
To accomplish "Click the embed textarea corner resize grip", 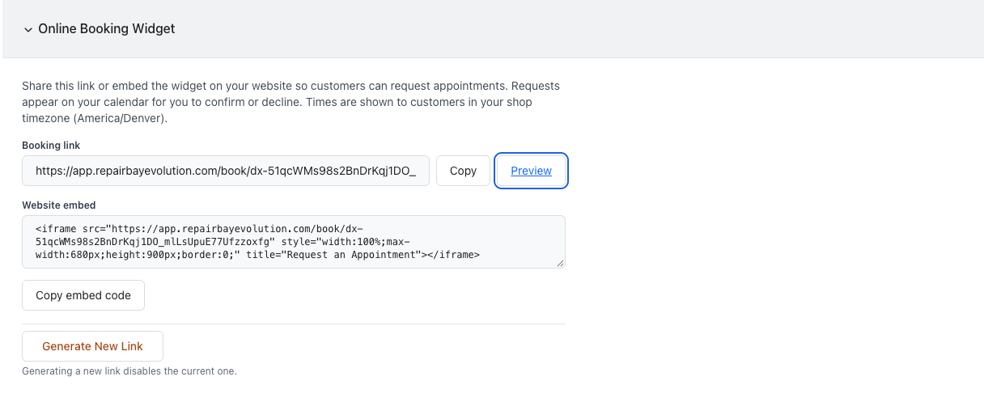I will tap(560, 262).
